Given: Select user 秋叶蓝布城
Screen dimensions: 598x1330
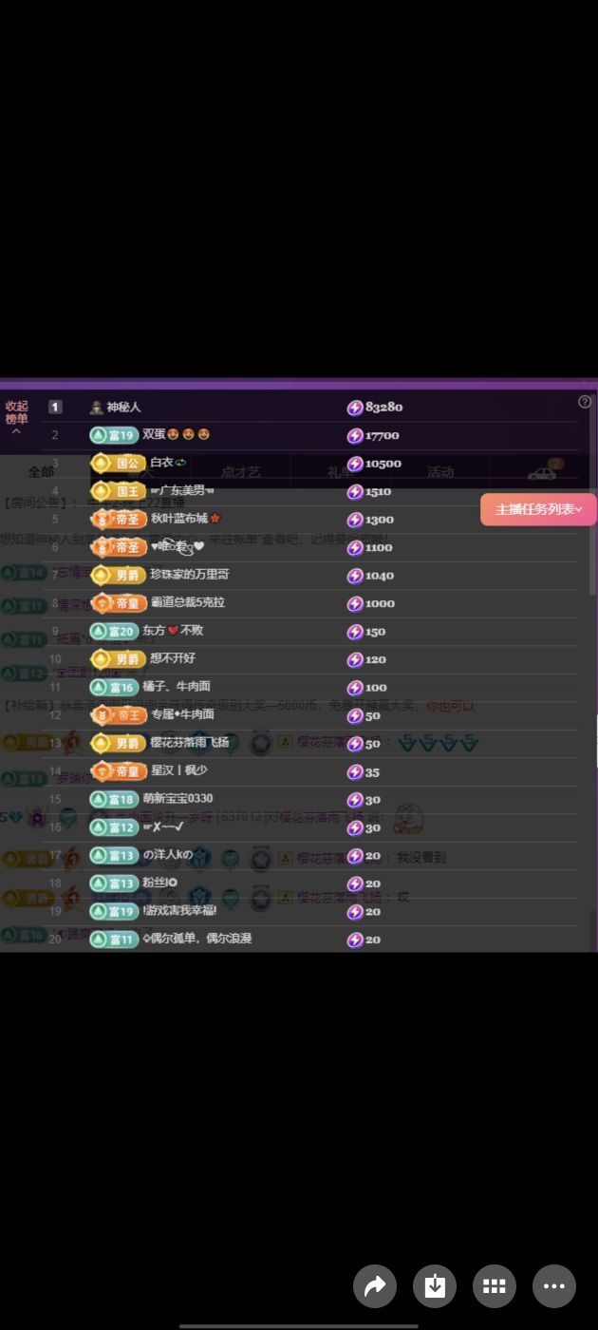Looking at the screenshot, I should tap(185, 519).
